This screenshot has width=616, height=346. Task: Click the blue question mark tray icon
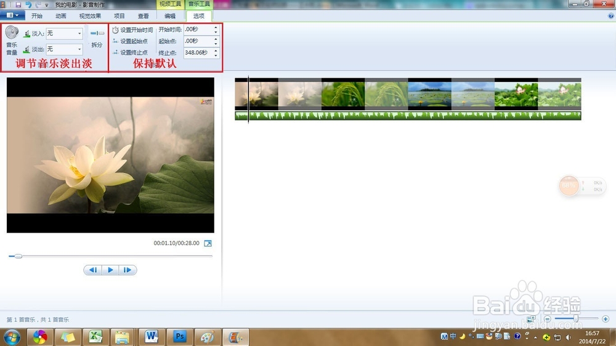click(517, 337)
